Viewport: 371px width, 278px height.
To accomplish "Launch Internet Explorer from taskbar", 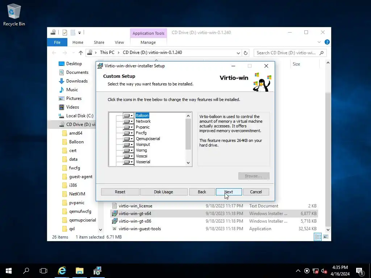I will (62, 271).
